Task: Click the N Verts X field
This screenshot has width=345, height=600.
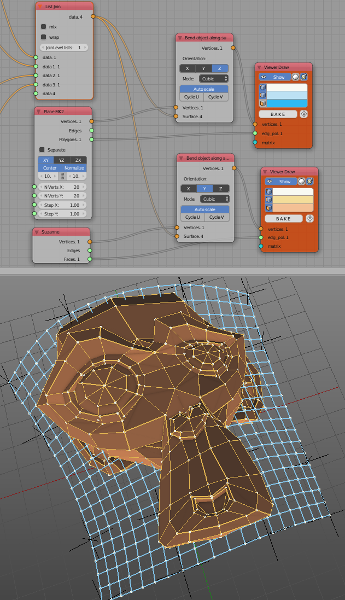Action: click(x=62, y=187)
